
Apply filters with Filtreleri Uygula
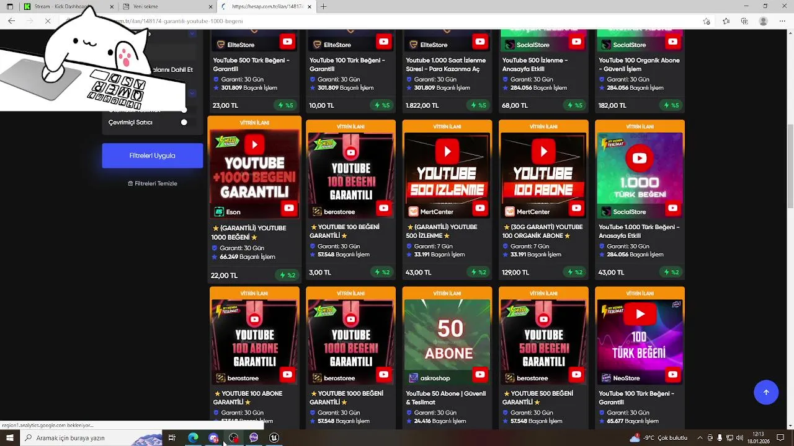click(152, 155)
